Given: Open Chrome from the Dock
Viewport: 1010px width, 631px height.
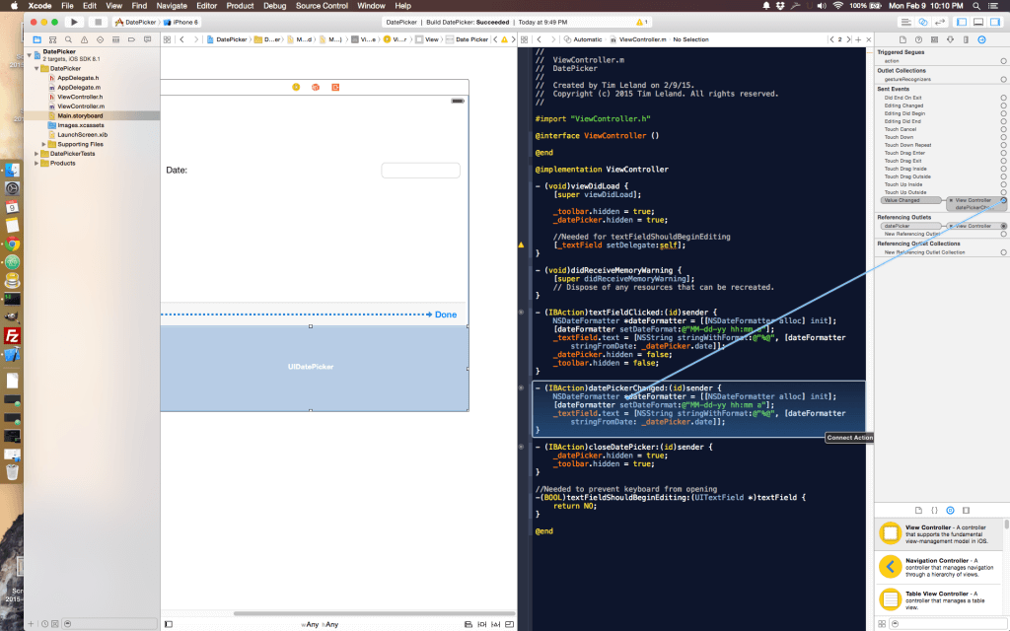Looking at the screenshot, I should click(12, 245).
